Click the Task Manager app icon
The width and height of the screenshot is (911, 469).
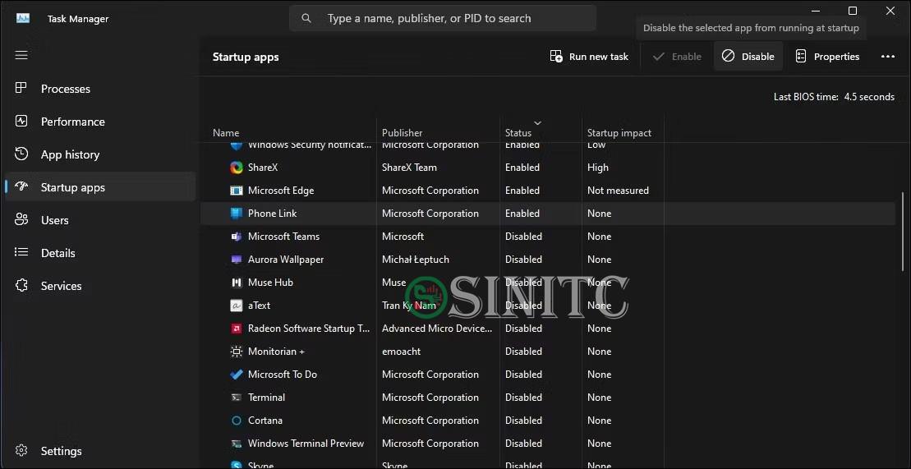tap(23, 19)
